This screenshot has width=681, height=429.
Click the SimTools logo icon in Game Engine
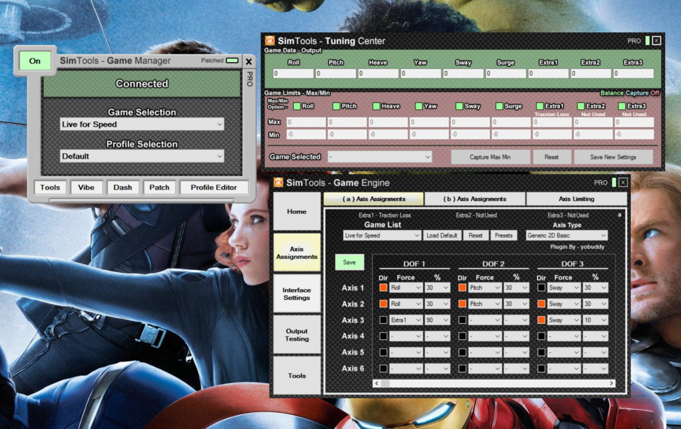click(279, 182)
